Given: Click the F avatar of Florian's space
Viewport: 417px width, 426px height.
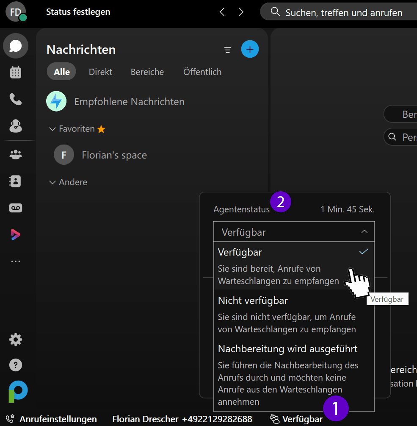Looking at the screenshot, I should click(x=64, y=155).
